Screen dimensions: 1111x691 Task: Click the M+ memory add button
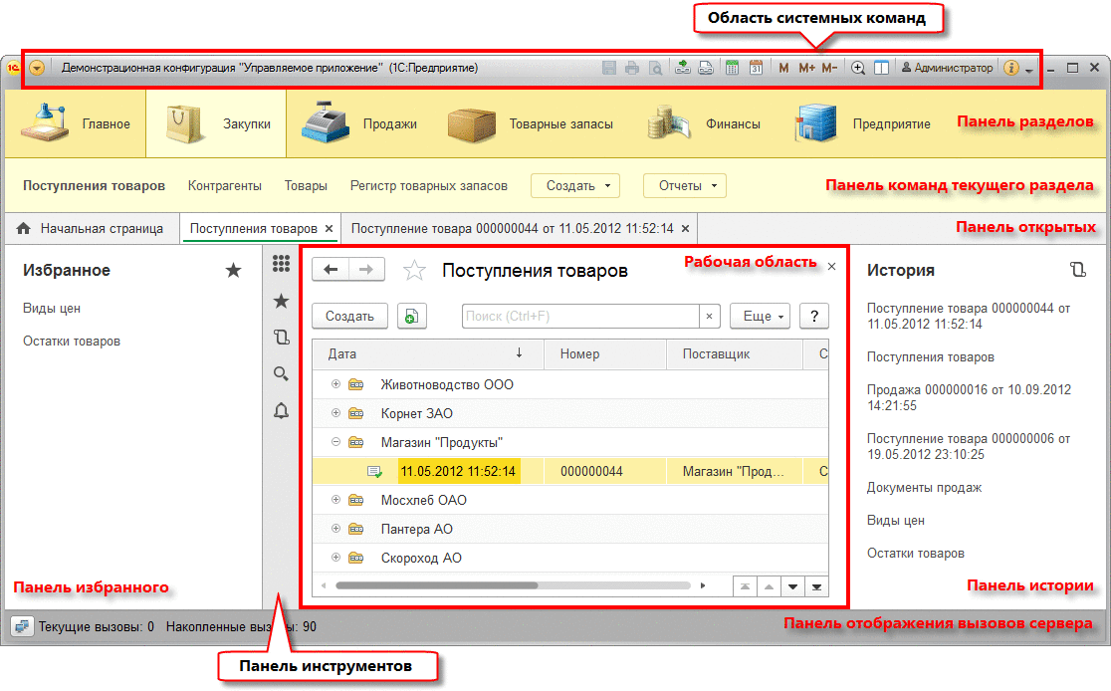coord(806,68)
